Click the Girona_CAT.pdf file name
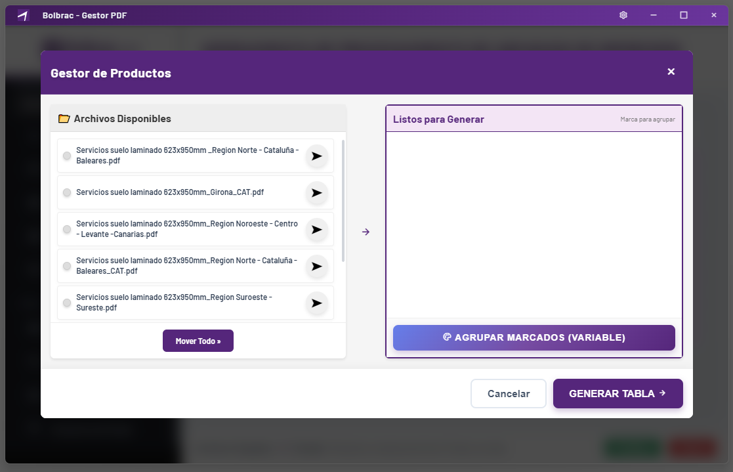This screenshot has height=472, width=733. (170, 192)
